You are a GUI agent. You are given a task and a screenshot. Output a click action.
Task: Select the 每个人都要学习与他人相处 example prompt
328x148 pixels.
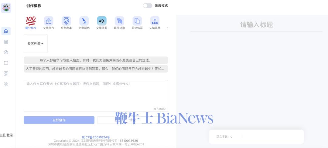click(x=96, y=60)
